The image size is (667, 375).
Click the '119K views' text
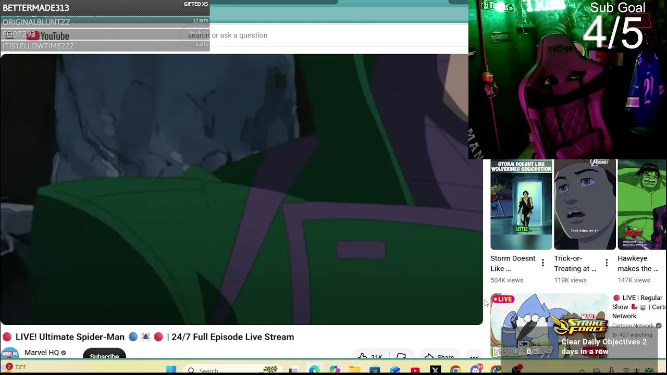click(x=570, y=280)
